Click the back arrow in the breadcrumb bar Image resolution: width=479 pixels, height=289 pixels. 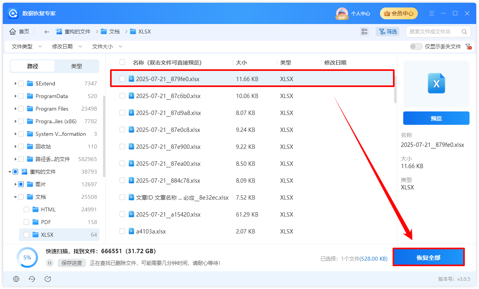pyautogui.click(x=47, y=31)
